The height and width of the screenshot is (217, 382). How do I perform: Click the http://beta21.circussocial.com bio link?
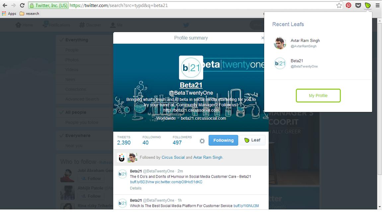(191, 110)
